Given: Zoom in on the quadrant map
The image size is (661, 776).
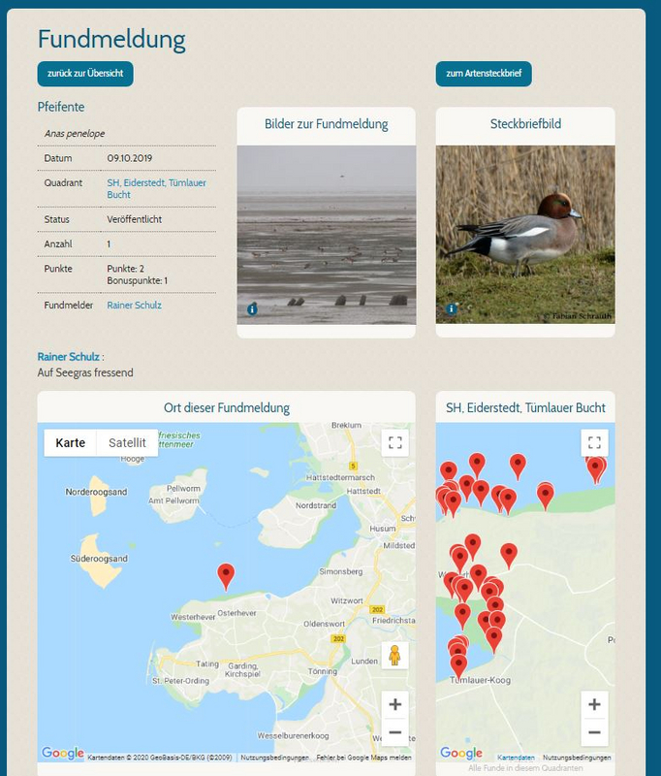Looking at the screenshot, I should click(594, 705).
